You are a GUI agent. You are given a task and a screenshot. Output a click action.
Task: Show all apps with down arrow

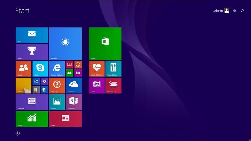coord(18,133)
